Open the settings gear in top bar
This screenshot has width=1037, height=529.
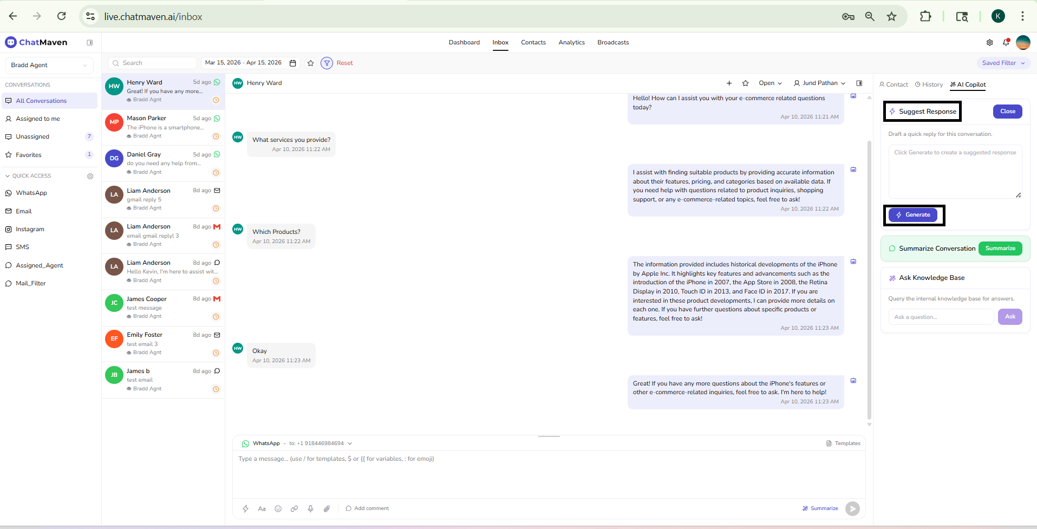pyautogui.click(x=989, y=42)
